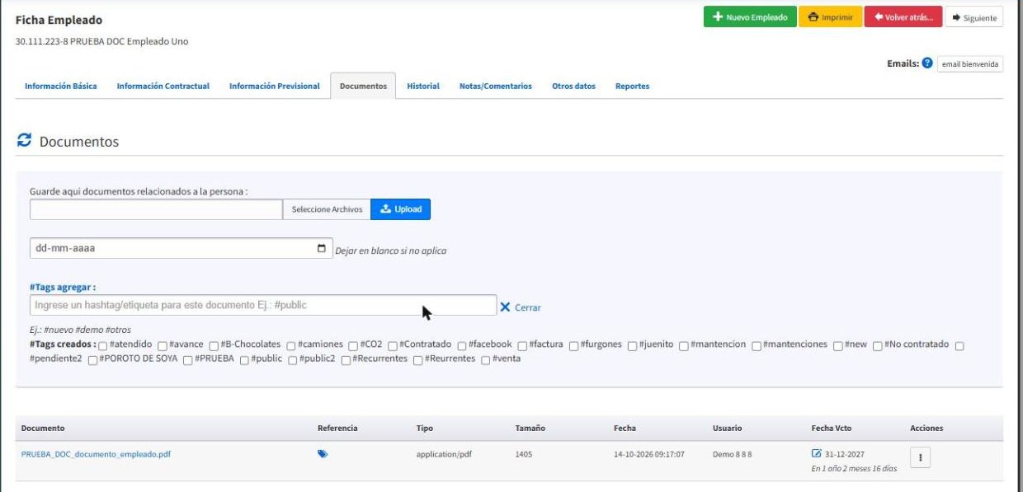This screenshot has width=1023, height=492.
Task: Click the Siguiente button
Action: click(x=973, y=17)
